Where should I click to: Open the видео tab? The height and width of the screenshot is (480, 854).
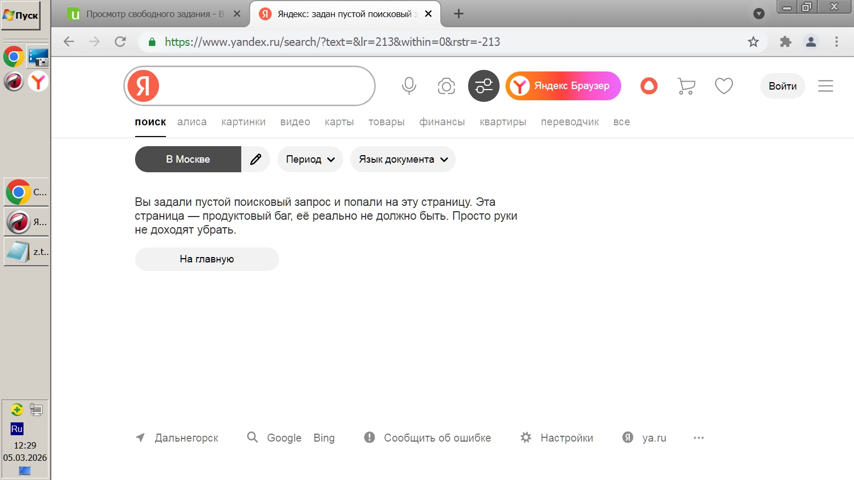coord(295,122)
